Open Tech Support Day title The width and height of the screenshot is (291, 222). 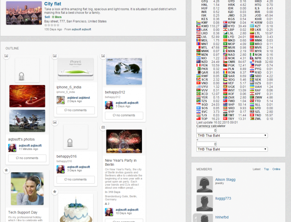tap(23, 212)
